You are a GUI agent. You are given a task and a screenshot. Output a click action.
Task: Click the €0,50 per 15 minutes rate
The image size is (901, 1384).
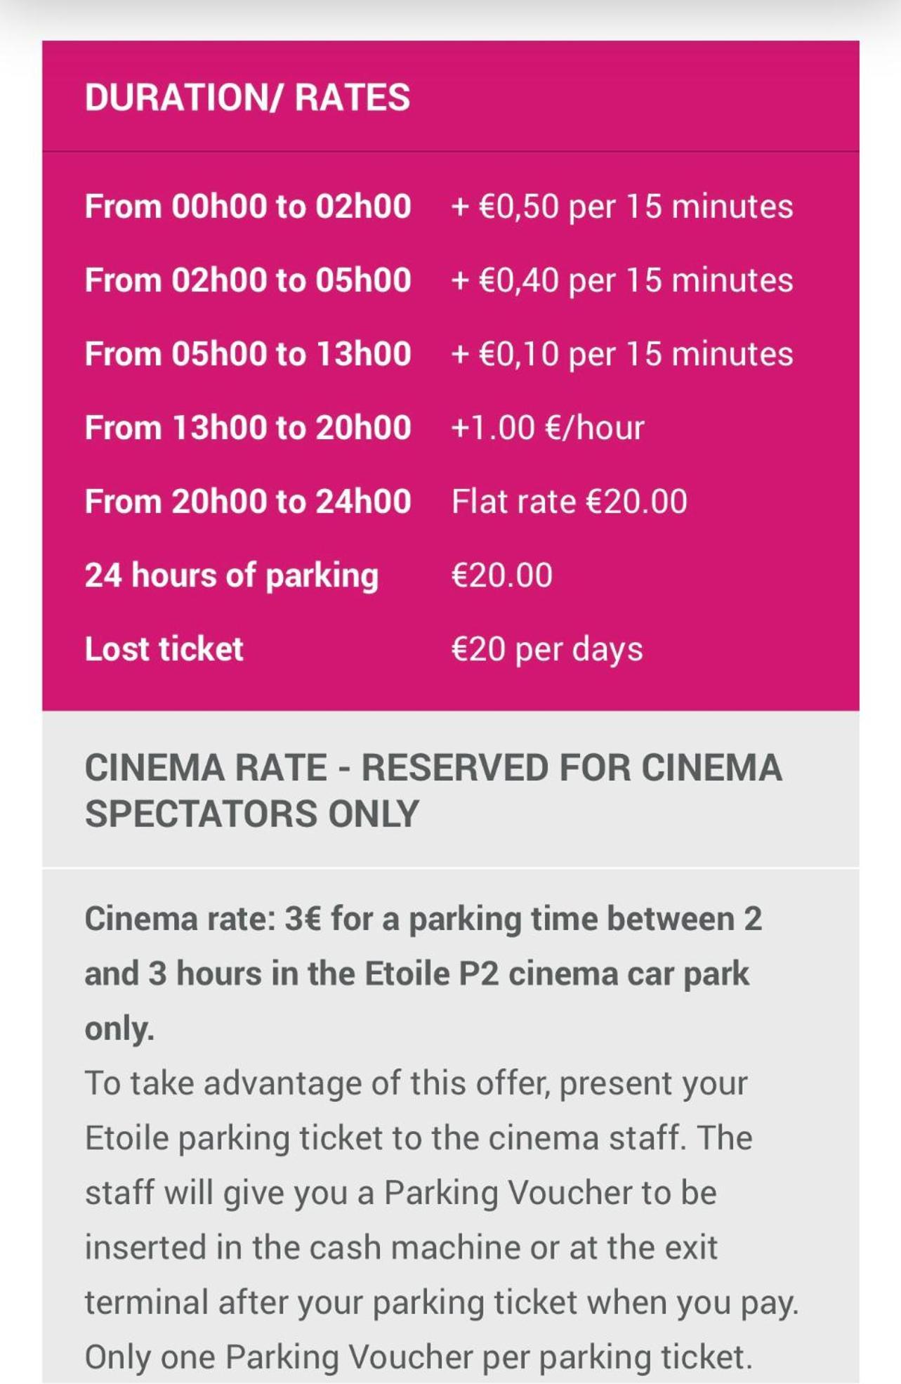(622, 207)
